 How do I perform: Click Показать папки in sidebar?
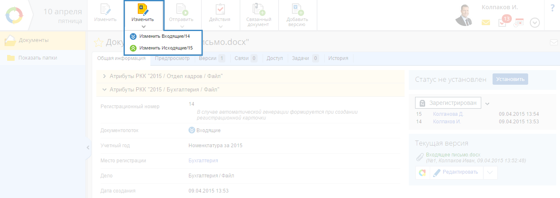tap(44, 58)
